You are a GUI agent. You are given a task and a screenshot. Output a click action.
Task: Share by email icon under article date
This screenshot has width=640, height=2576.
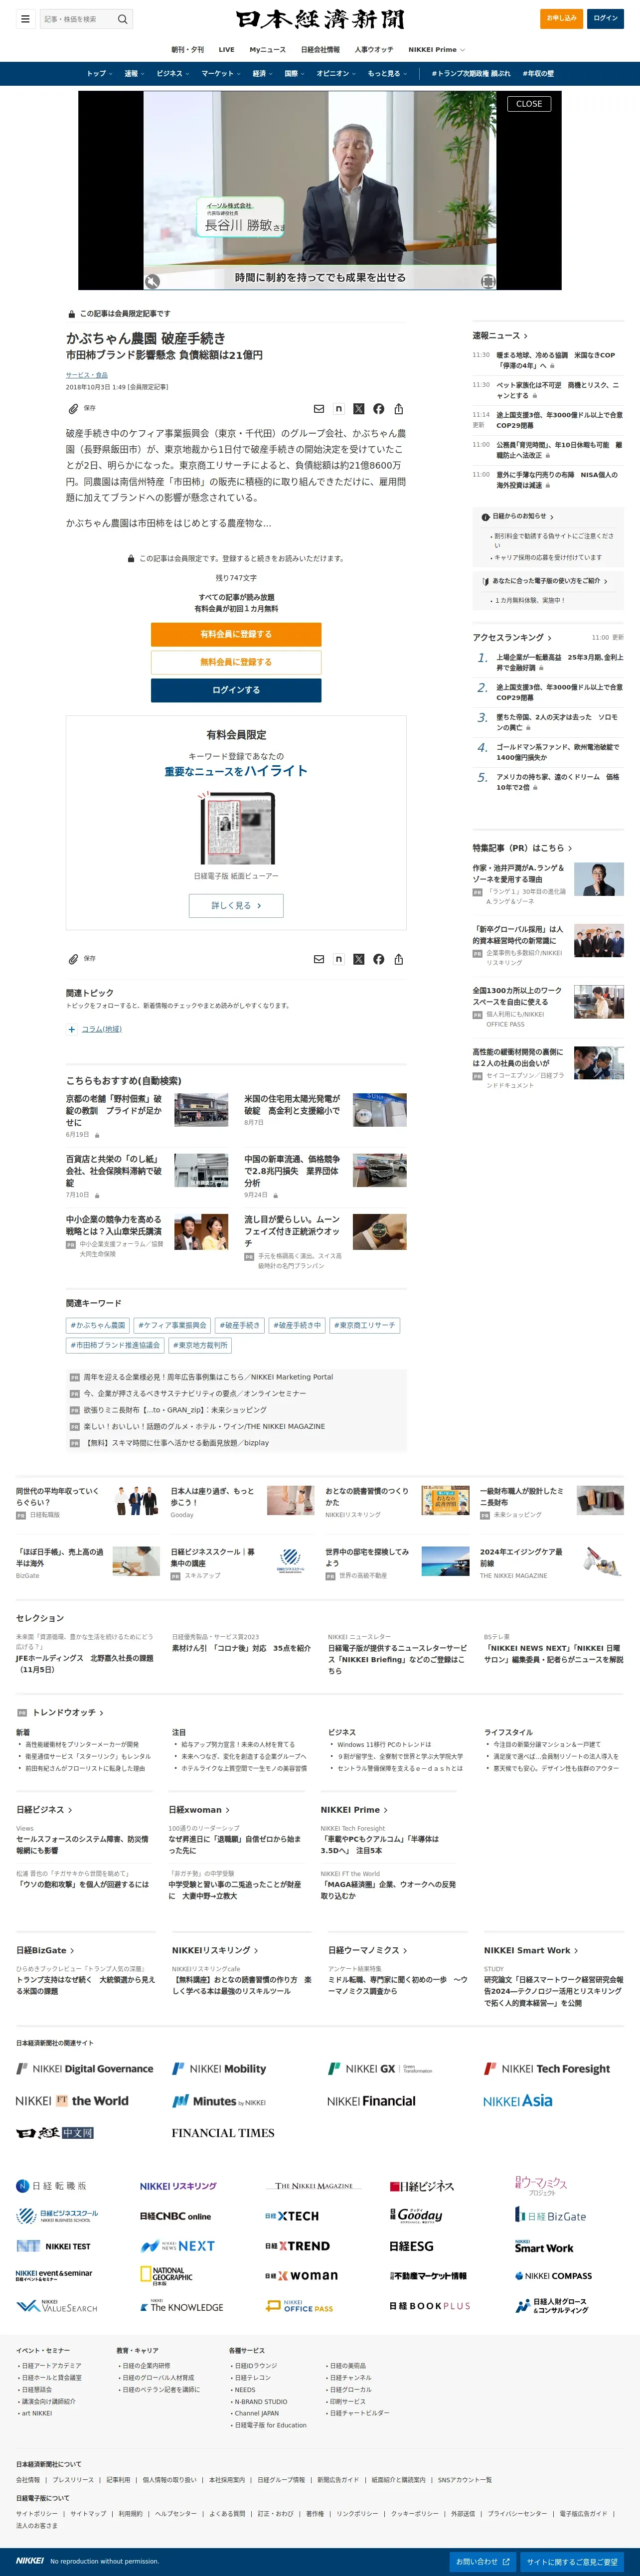point(319,408)
